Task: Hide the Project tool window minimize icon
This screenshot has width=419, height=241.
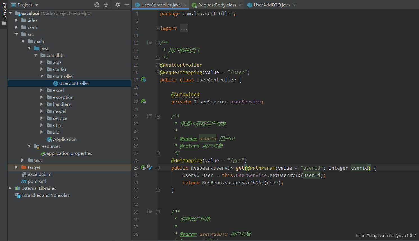Action: click(127, 5)
